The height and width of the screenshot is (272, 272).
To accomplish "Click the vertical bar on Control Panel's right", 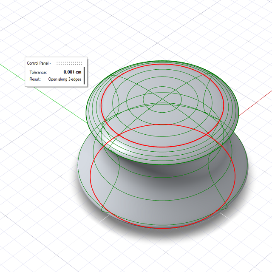I will tap(84, 76).
